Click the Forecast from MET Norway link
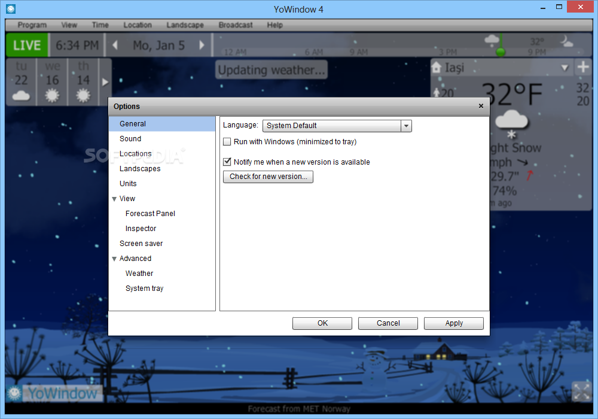This screenshot has width=598, height=419. click(x=299, y=409)
